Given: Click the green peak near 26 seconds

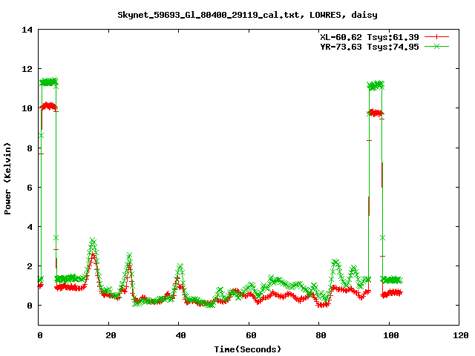Looking at the screenshot, I should 129,255.
